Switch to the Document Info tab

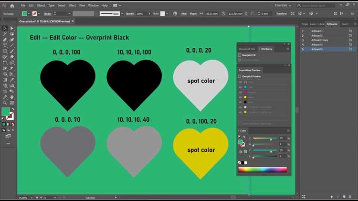pos(247,49)
